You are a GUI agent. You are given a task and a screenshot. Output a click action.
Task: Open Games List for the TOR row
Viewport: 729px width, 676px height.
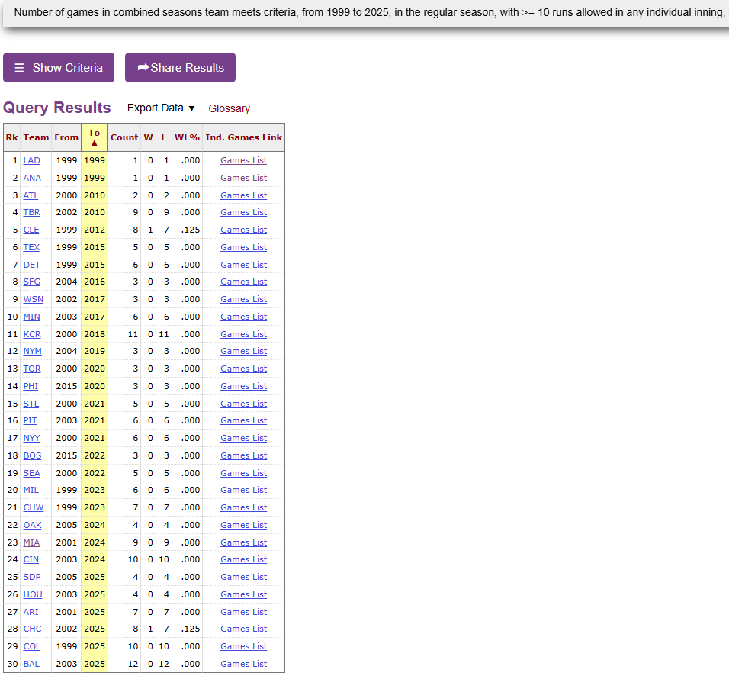pyautogui.click(x=243, y=369)
